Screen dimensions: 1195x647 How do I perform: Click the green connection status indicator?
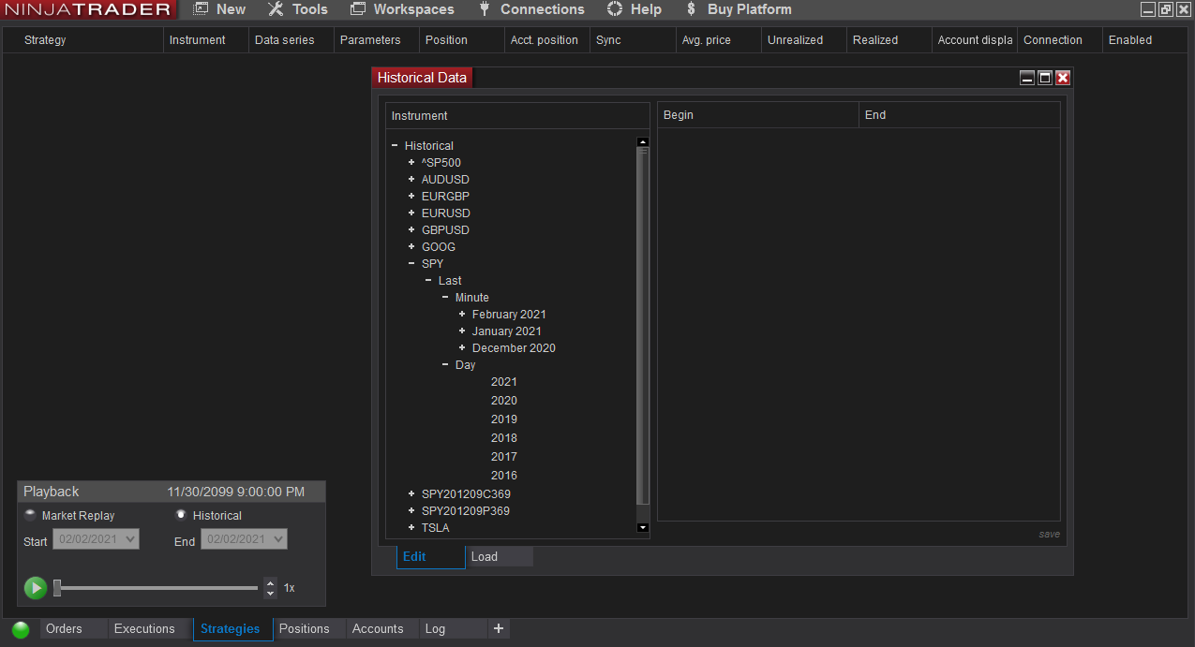[x=21, y=629]
